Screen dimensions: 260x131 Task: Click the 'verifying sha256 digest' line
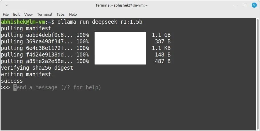coord(37,68)
